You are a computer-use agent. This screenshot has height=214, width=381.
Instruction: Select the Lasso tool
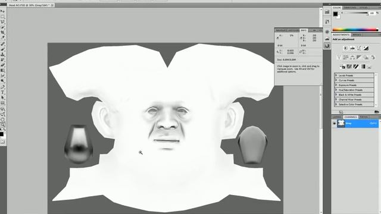[2, 22]
